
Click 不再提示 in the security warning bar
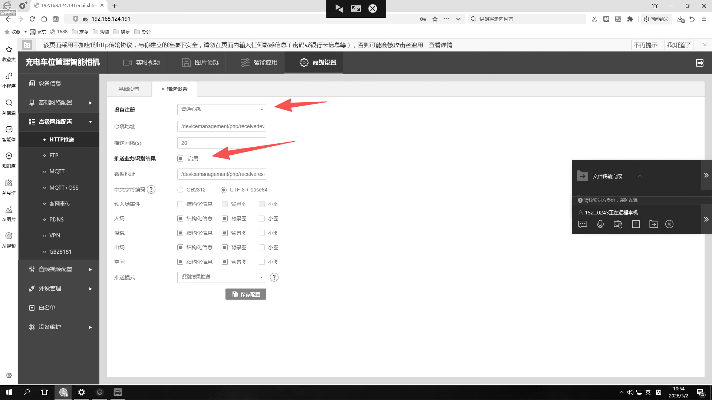(646, 45)
